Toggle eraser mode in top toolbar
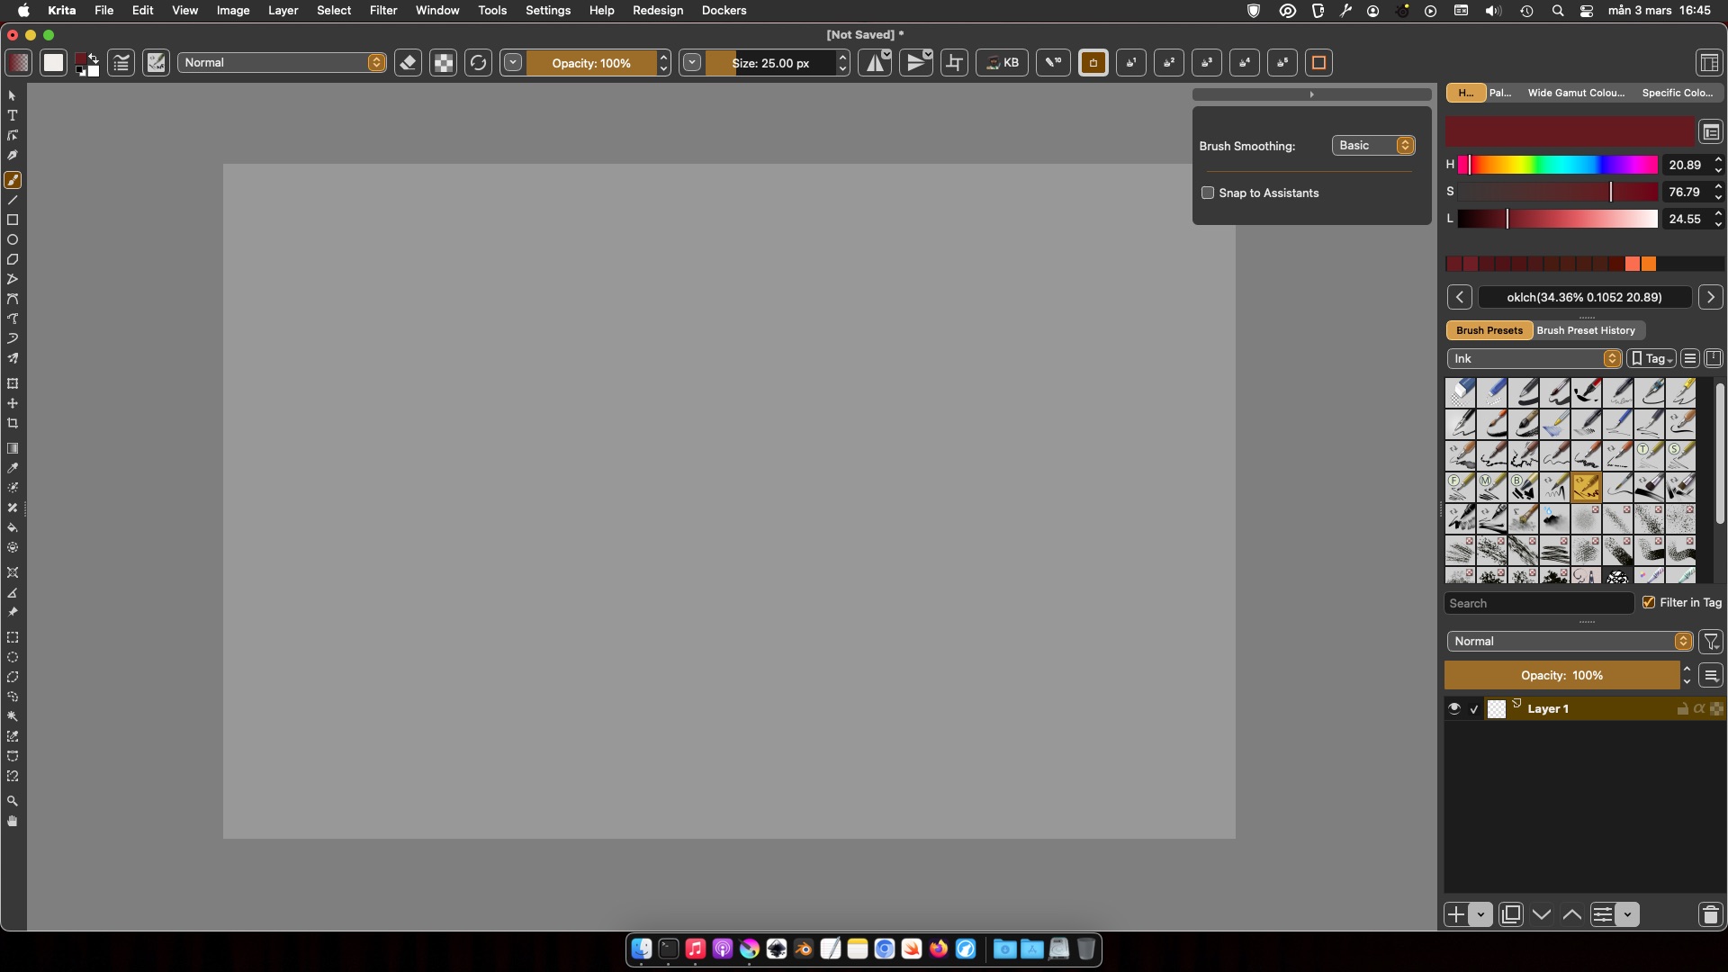This screenshot has width=1728, height=972. coord(408,63)
